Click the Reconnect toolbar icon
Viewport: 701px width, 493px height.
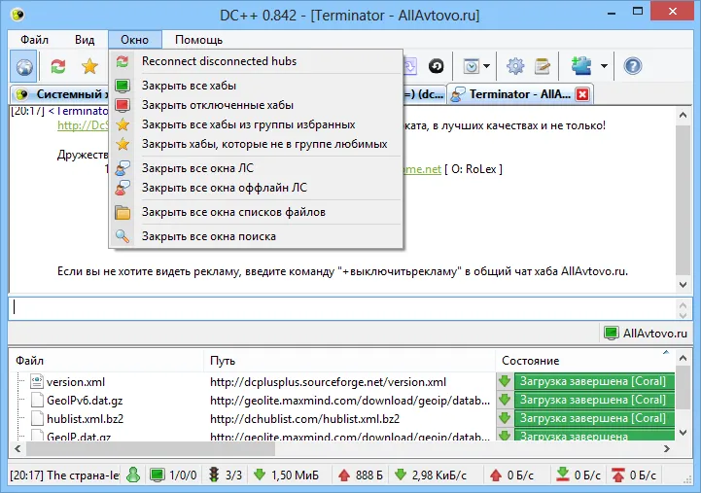[x=58, y=66]
